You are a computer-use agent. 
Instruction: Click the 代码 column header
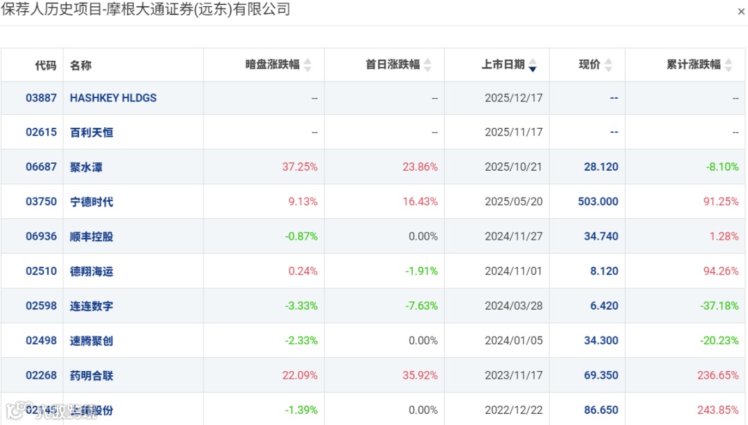[46, 65]
